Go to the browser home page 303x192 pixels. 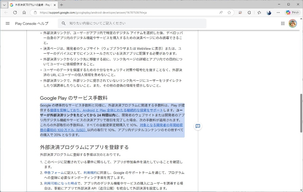tap(24, 13)
